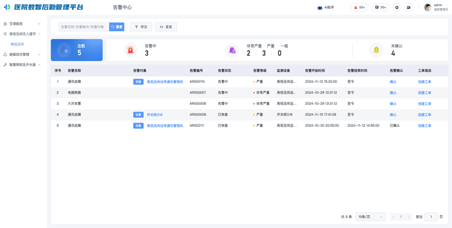Click the 重置 reset button
The image size is (452, 228).
tap(166, 27)
